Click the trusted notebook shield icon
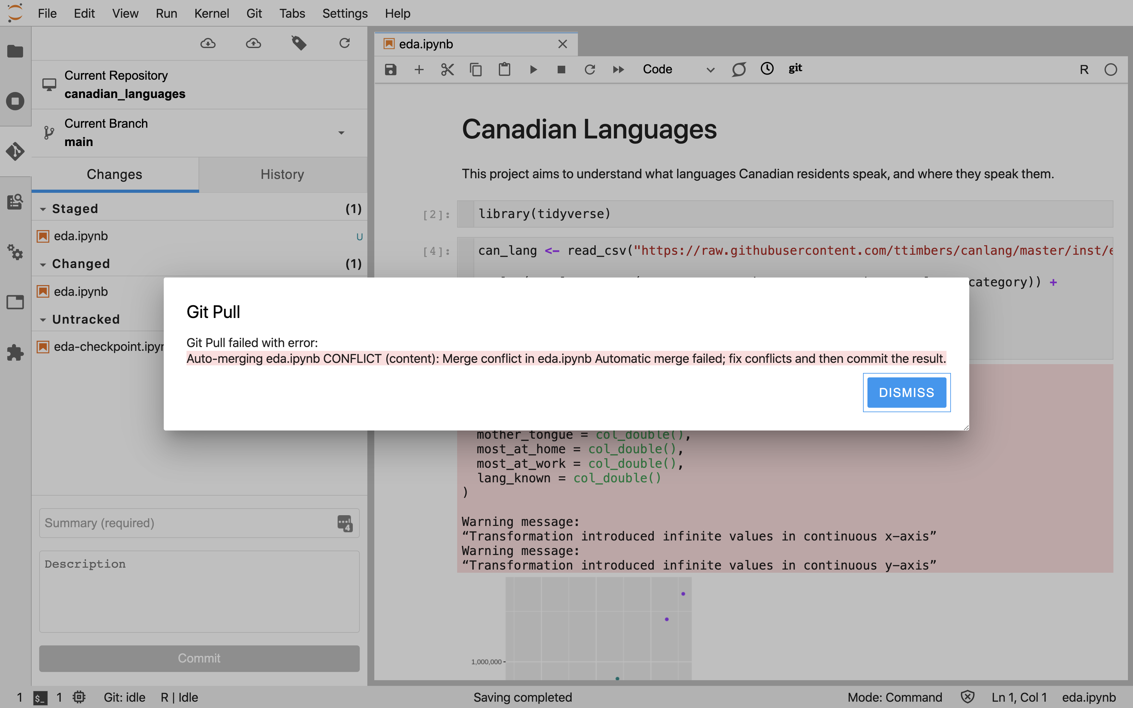 click(967, 697)
